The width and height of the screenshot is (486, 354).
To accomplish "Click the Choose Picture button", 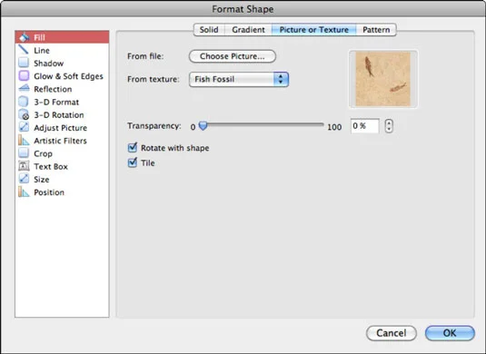I will (x=233, y=56).
